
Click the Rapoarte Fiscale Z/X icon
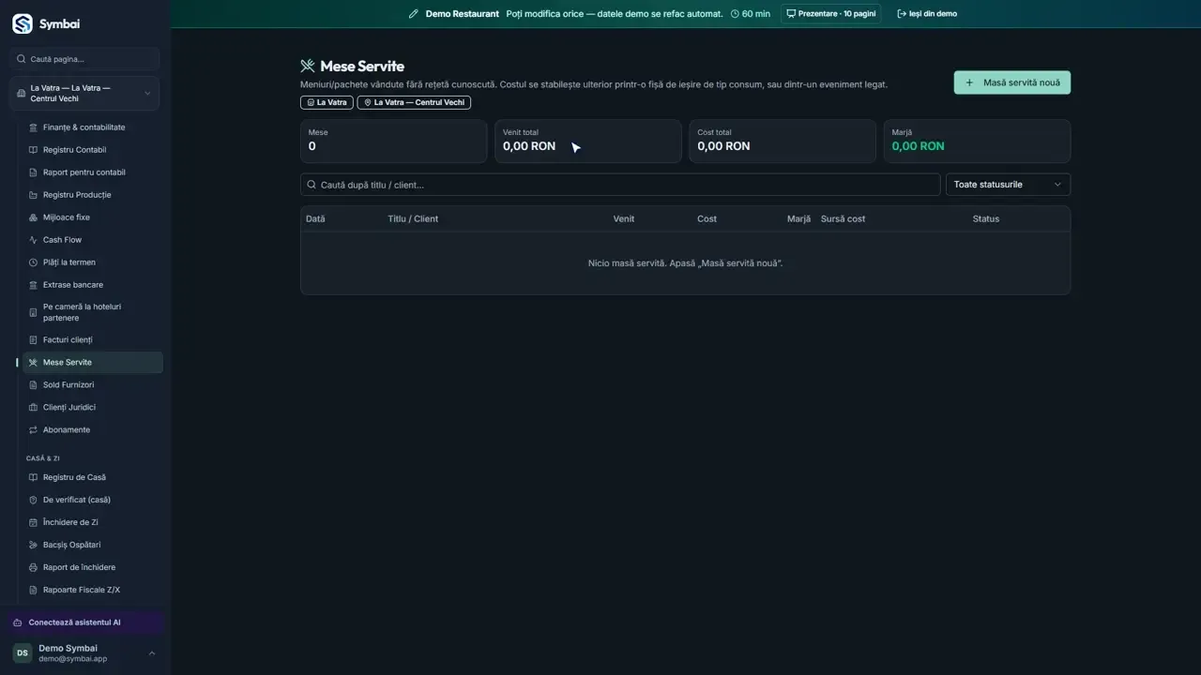[33, 590]
